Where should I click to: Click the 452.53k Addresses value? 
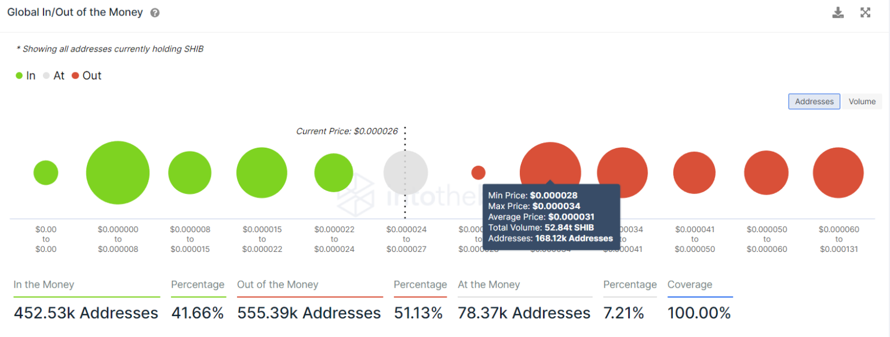(86, 313)
